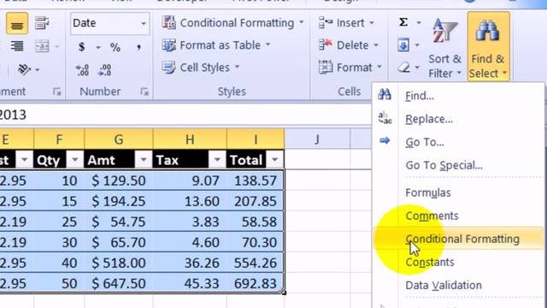Viewport: 547px width, 308px height.
Task: Click the Orientation text angle icon
Action: point(24,69)
